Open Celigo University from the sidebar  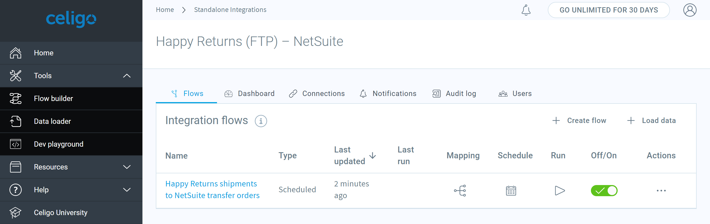click(60, 213)
